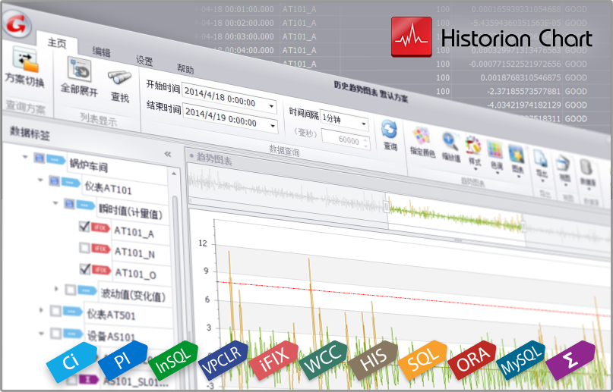Viewport: 613px width, 392px height.
Task: Switch to the 帮助 ribbon tab
Action: pyautogui.click(x=185, y=69)
